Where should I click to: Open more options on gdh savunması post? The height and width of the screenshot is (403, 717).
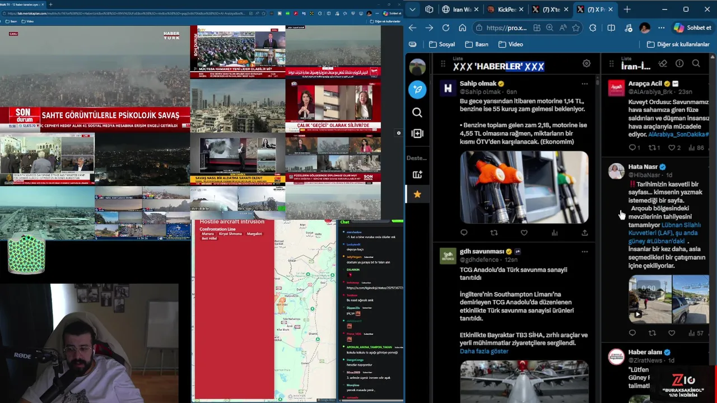(585, 252)
